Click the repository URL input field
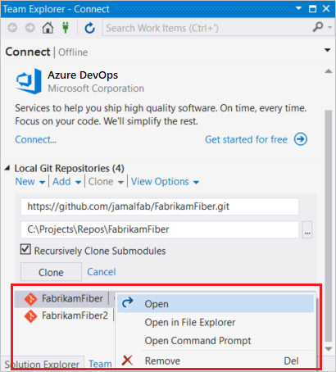The width and height of the screenshot is (336, 372). [160, 206]
